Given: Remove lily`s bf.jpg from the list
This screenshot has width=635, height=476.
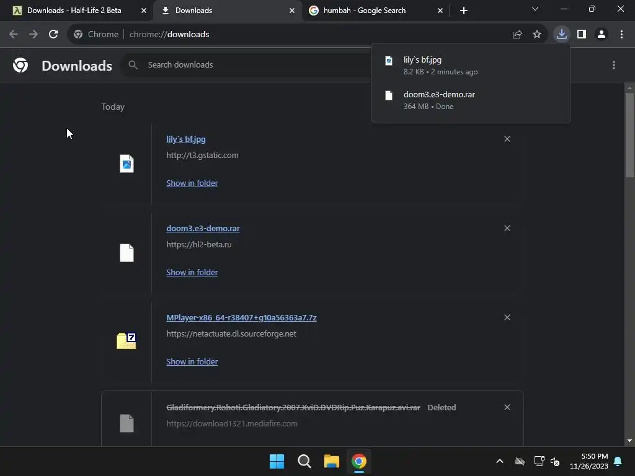Looking at the screenshot, I should click(507, 139).
